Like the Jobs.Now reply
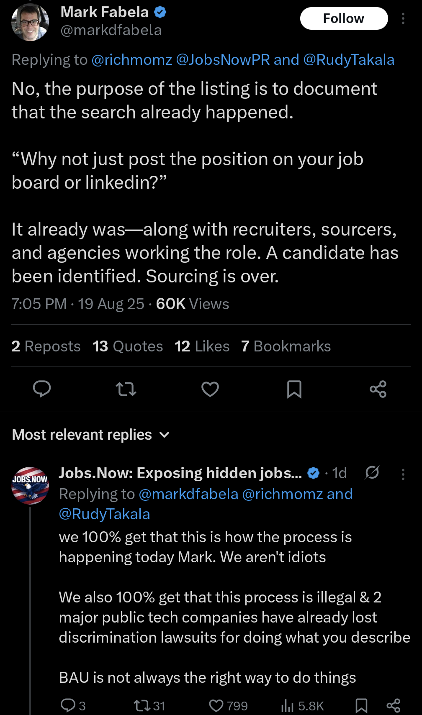The height and width of the screenshot is (715, 422). [216, 706]
